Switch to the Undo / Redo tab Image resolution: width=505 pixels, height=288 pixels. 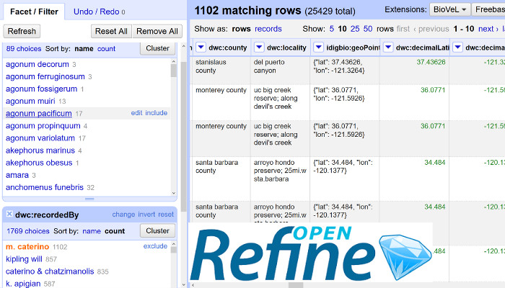(x=100, y=12)
